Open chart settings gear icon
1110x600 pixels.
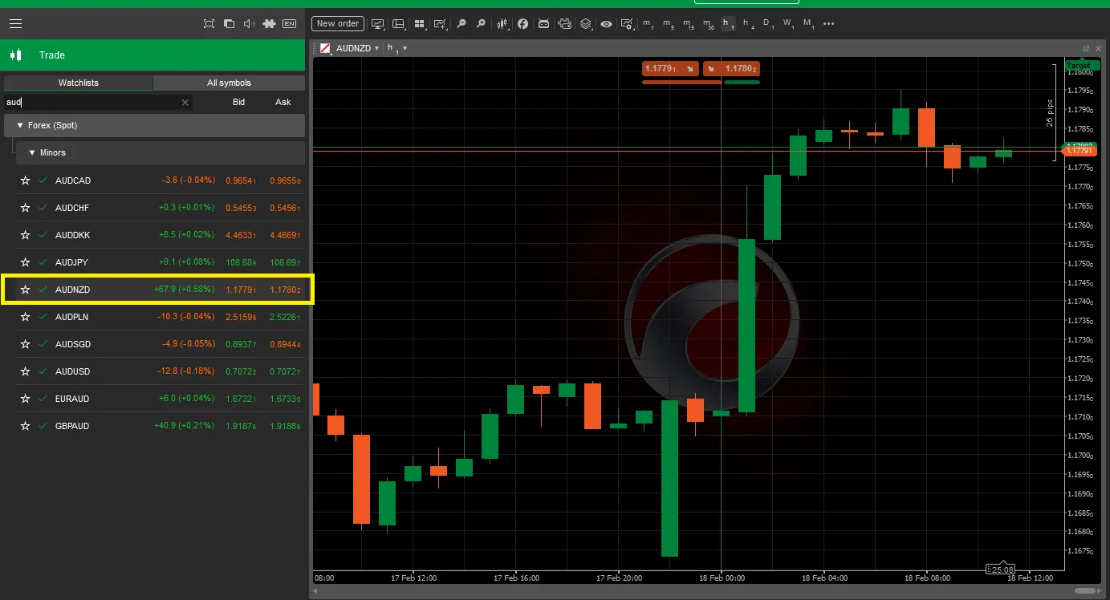click(628, 24)
